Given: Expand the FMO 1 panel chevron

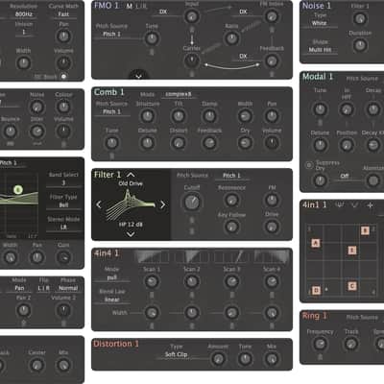Looking at the screenshot, I should coord(138,76).
